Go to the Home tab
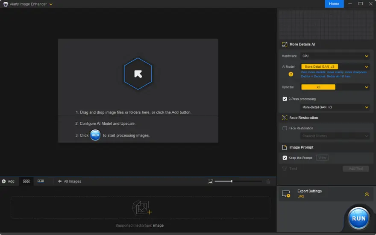376x235 pixels. click(334, 4)
